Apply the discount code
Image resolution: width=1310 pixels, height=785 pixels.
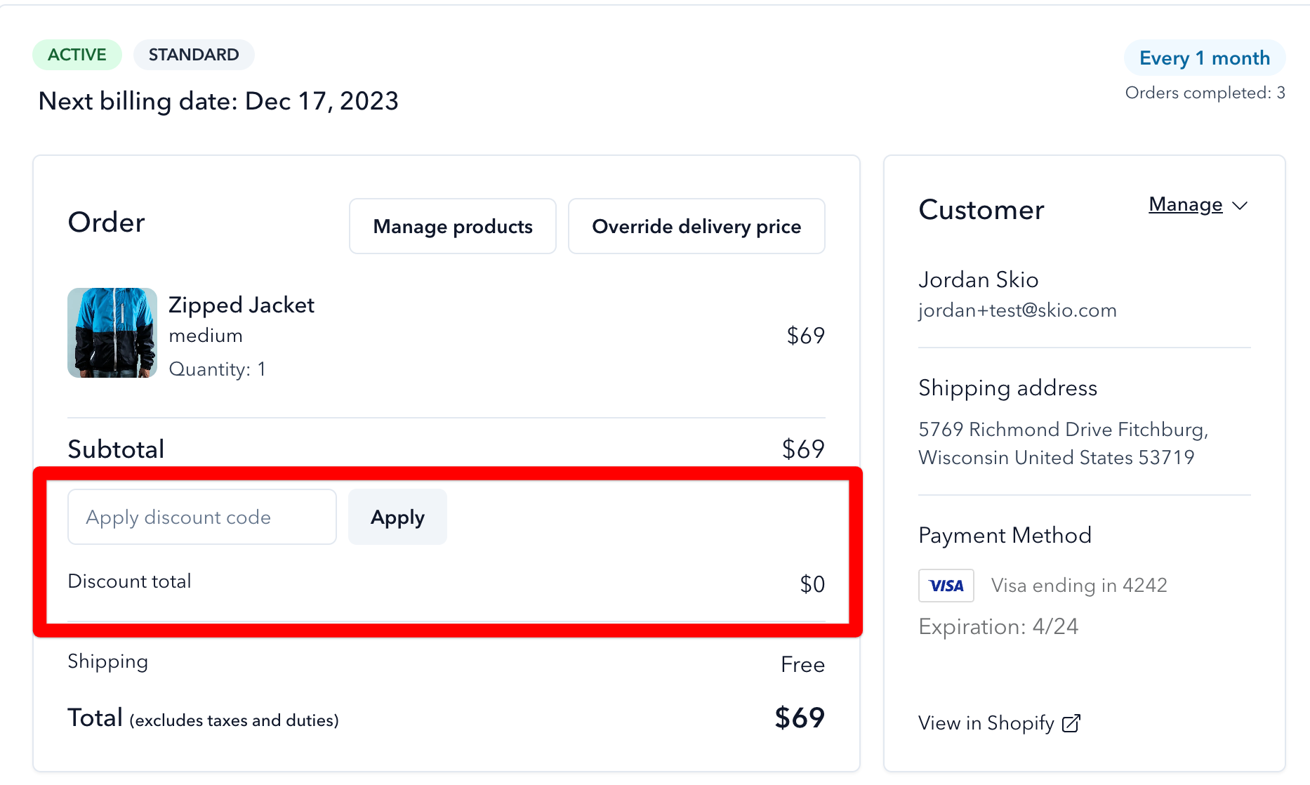[x=397, y=517]
